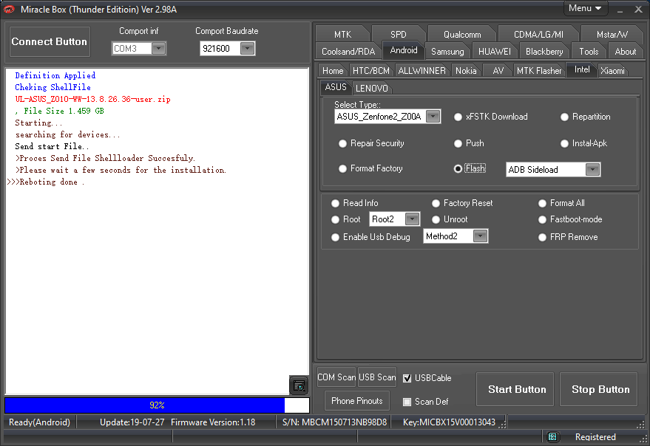Screen dimensions: 650x446
Task: Select Fastboot-mode radio button
Action: 542,219
